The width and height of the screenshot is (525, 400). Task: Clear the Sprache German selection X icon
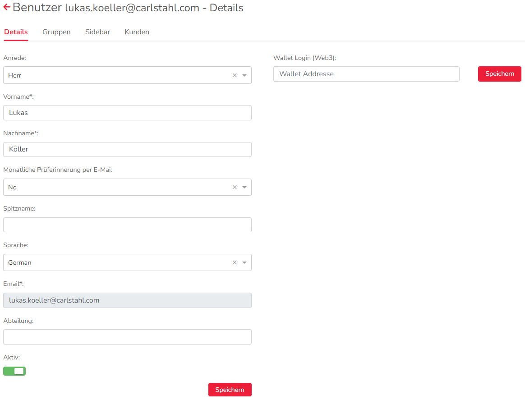[235, 262]
